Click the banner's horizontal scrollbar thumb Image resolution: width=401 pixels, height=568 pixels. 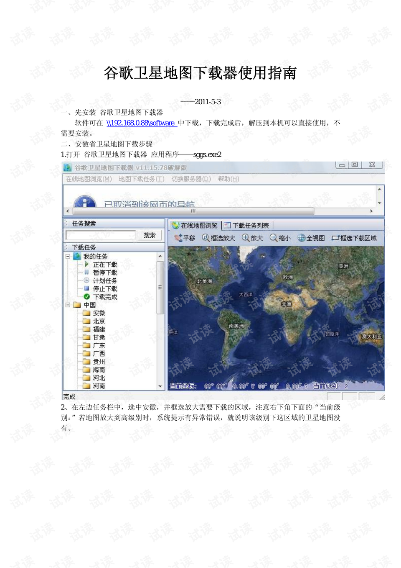click(x=193, y=211)
